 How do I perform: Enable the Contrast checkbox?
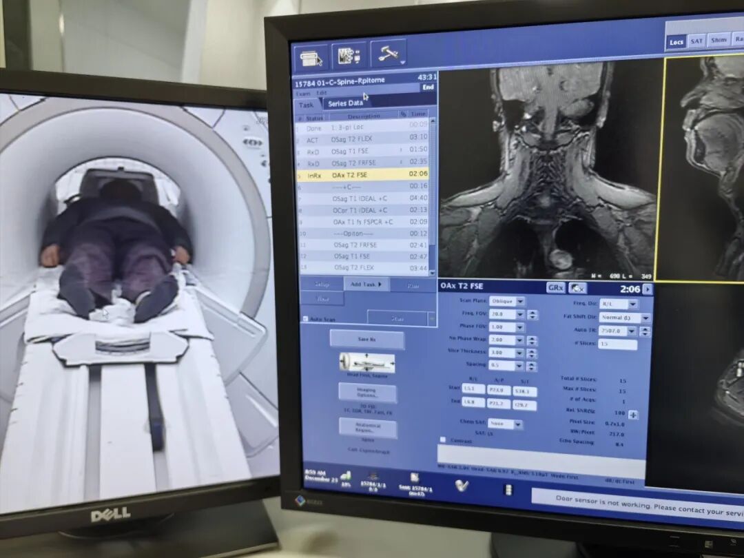443,440
